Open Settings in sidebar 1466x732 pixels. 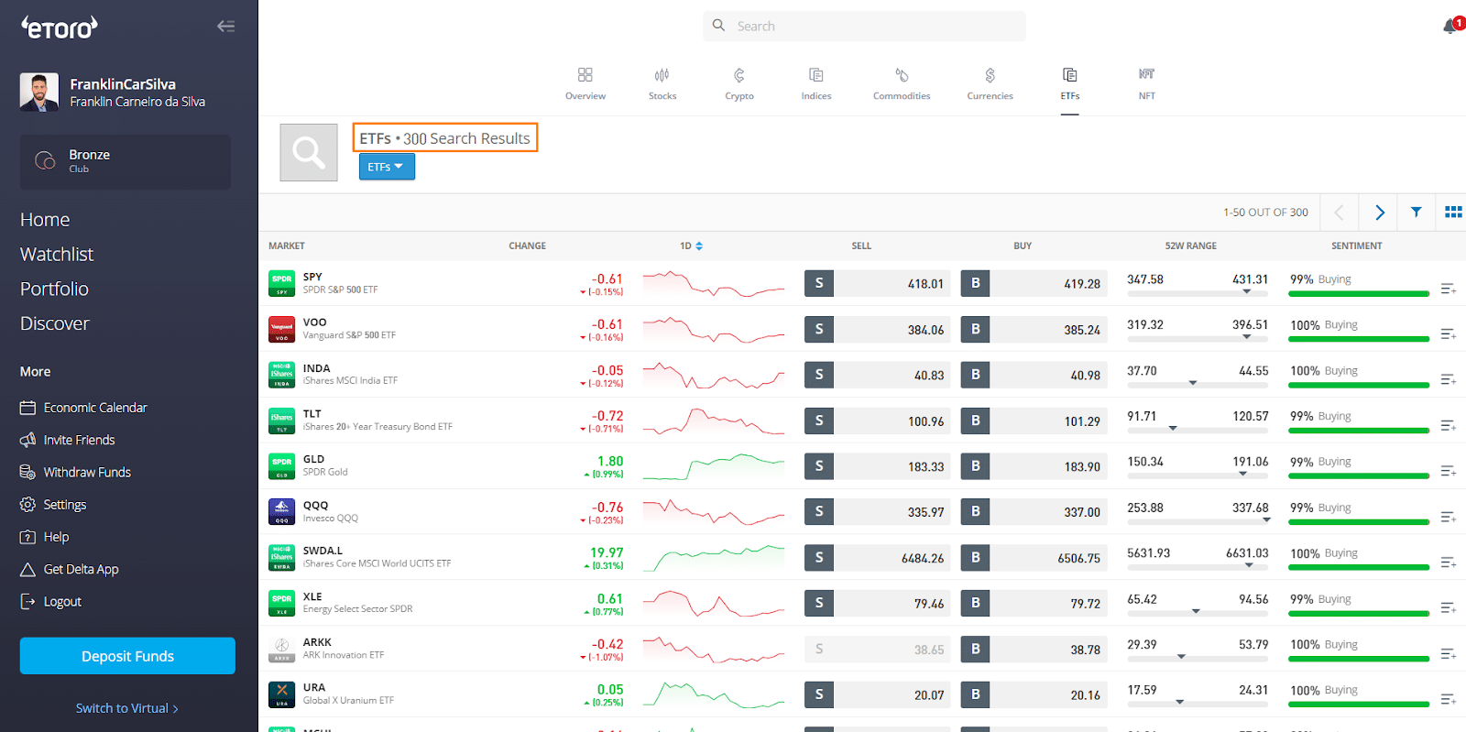point(53,505)
